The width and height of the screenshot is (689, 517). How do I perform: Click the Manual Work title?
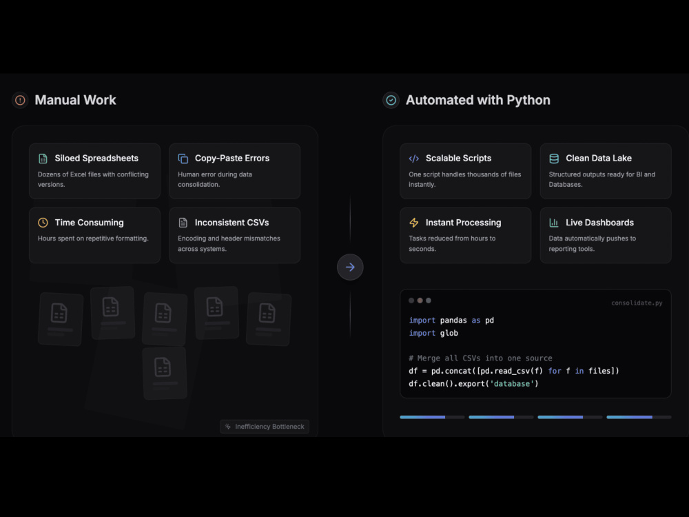pyautogui.click(x=75, y=100)
